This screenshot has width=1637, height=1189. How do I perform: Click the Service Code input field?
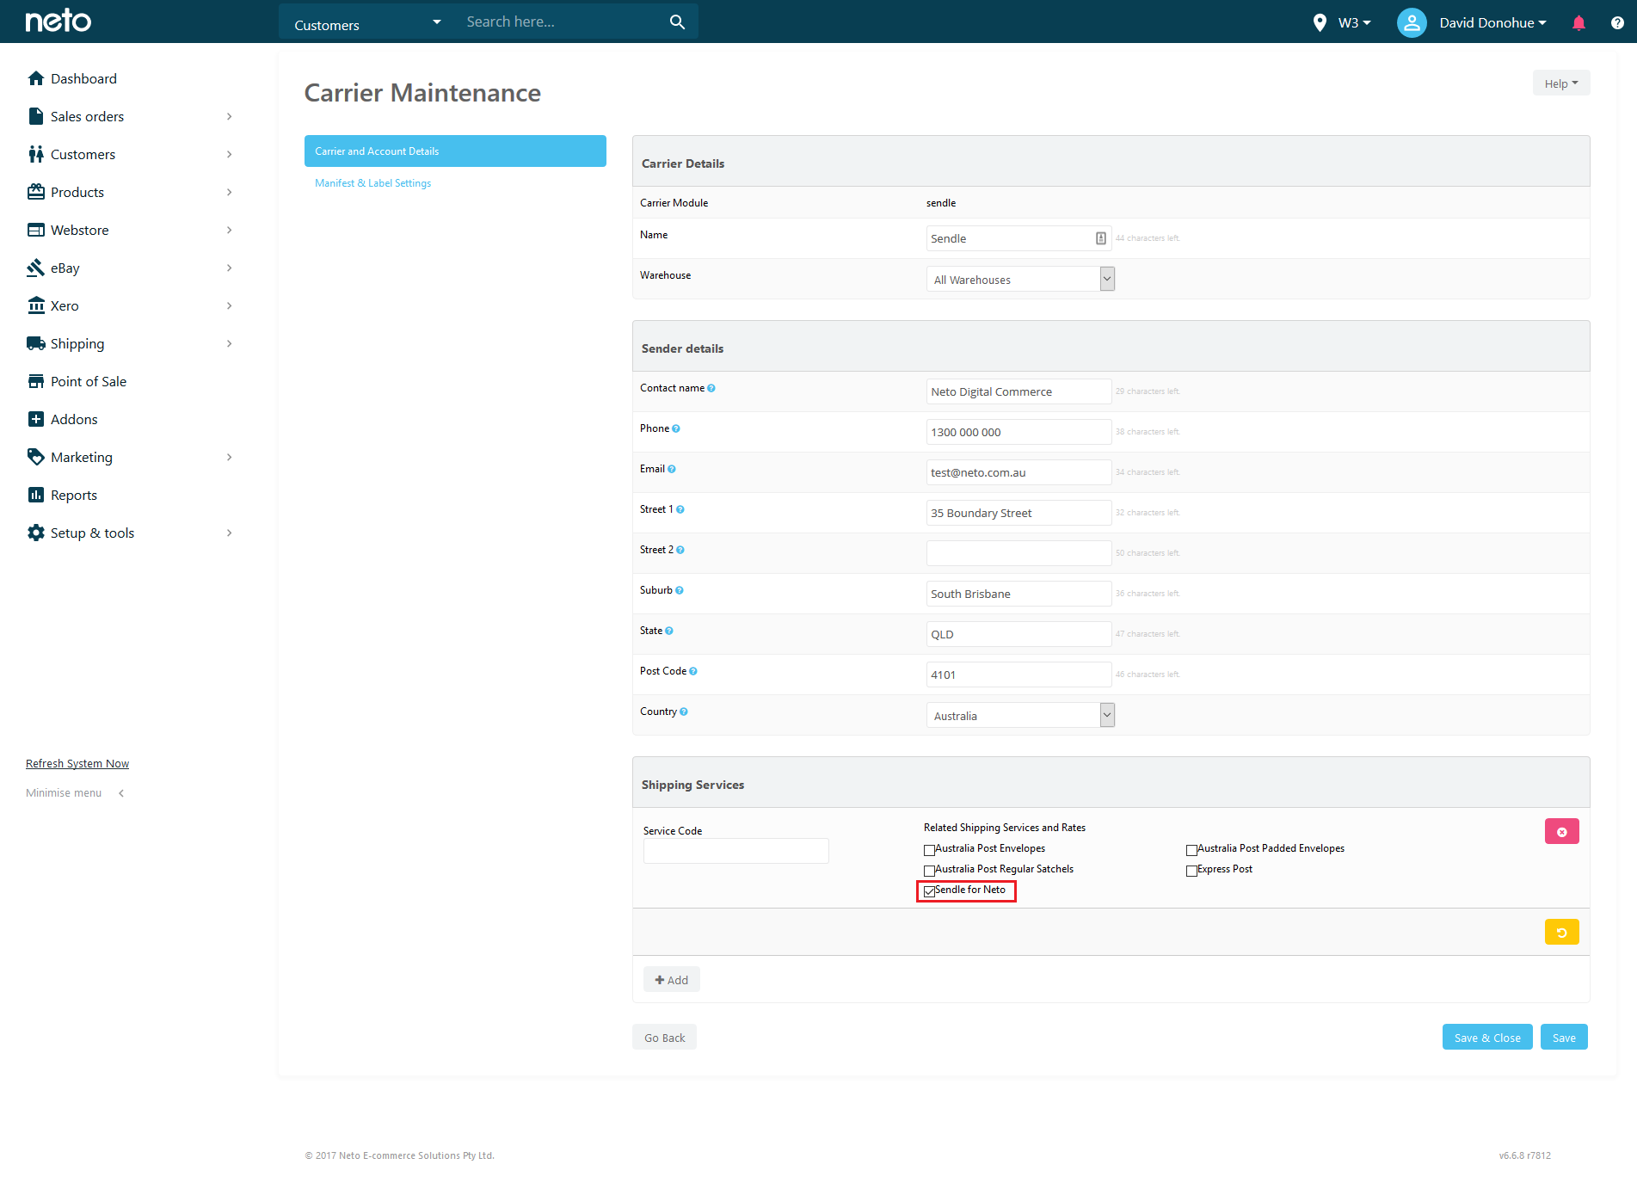point(735,851)
